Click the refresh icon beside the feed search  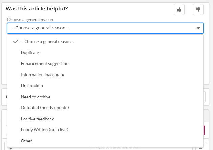200,148
